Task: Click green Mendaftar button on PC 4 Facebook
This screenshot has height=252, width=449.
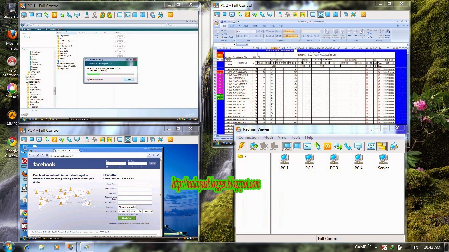Action: 127,218
